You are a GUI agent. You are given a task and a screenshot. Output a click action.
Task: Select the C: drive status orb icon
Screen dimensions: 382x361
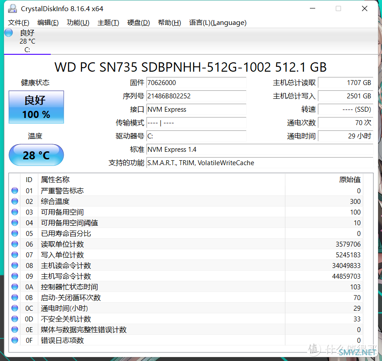(8, 32)
